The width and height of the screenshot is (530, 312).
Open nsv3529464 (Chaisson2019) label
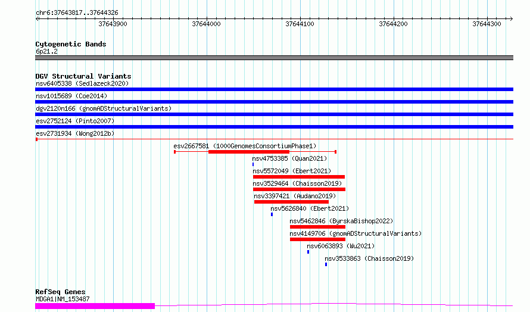[297, 183]
